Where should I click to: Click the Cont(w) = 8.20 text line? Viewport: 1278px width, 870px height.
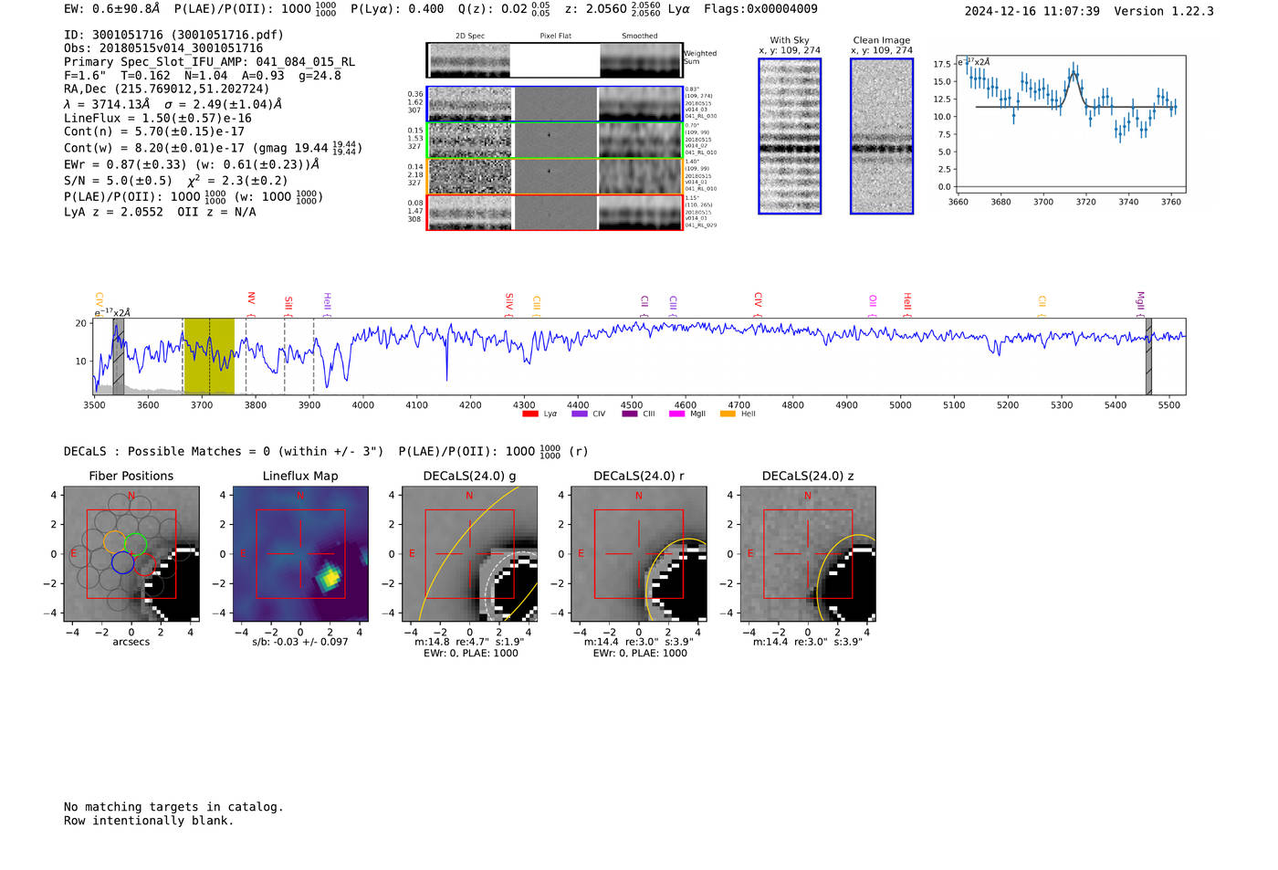pyautogui.click(x=213, y=147)
